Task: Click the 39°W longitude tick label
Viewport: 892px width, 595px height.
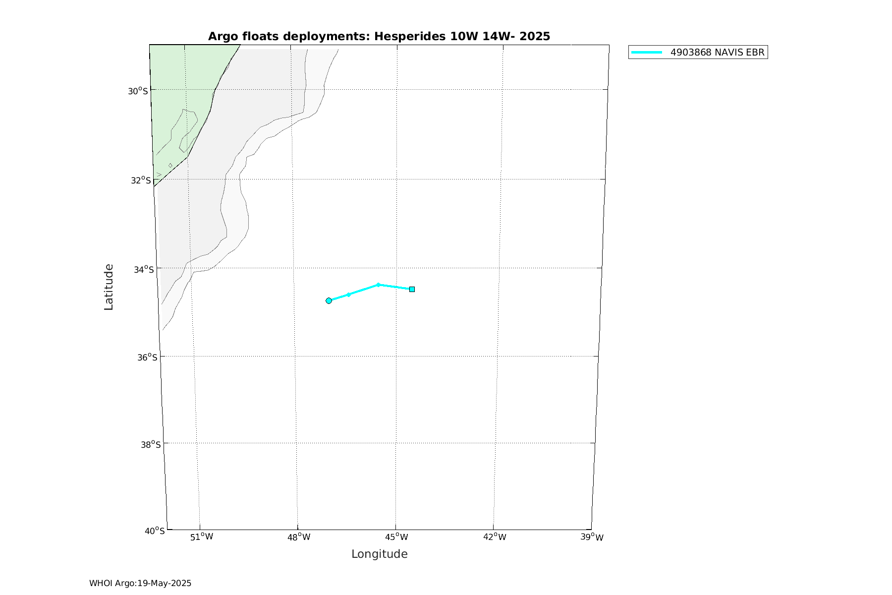Action: [592, 537]
